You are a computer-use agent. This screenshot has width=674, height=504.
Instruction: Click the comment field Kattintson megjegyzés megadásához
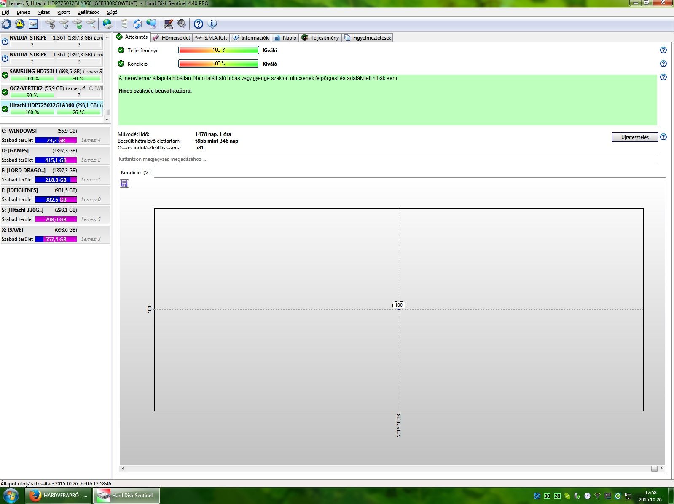(x=387, y=159)
